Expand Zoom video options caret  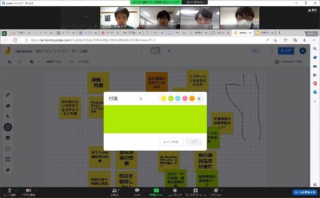click(x=36, y=190)
